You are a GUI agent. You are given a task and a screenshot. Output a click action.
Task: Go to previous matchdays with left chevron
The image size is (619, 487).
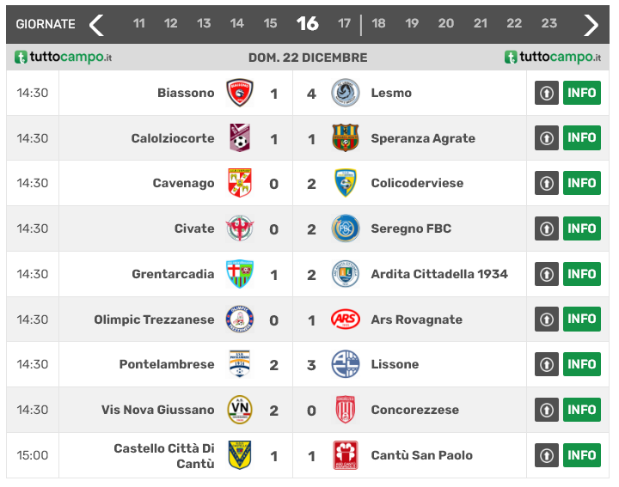(x=96, y=24)
